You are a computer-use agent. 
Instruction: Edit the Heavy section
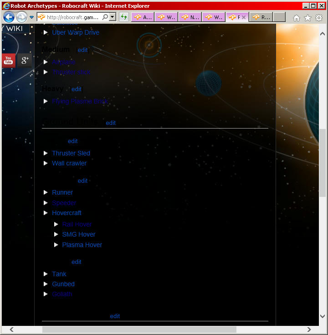point(77,89)
